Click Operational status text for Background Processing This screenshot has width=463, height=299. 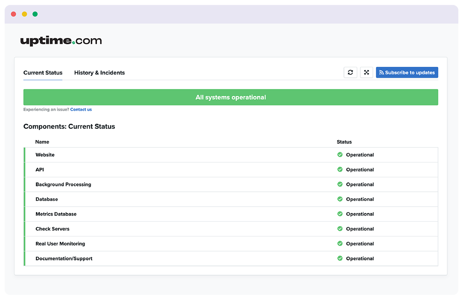360,185
